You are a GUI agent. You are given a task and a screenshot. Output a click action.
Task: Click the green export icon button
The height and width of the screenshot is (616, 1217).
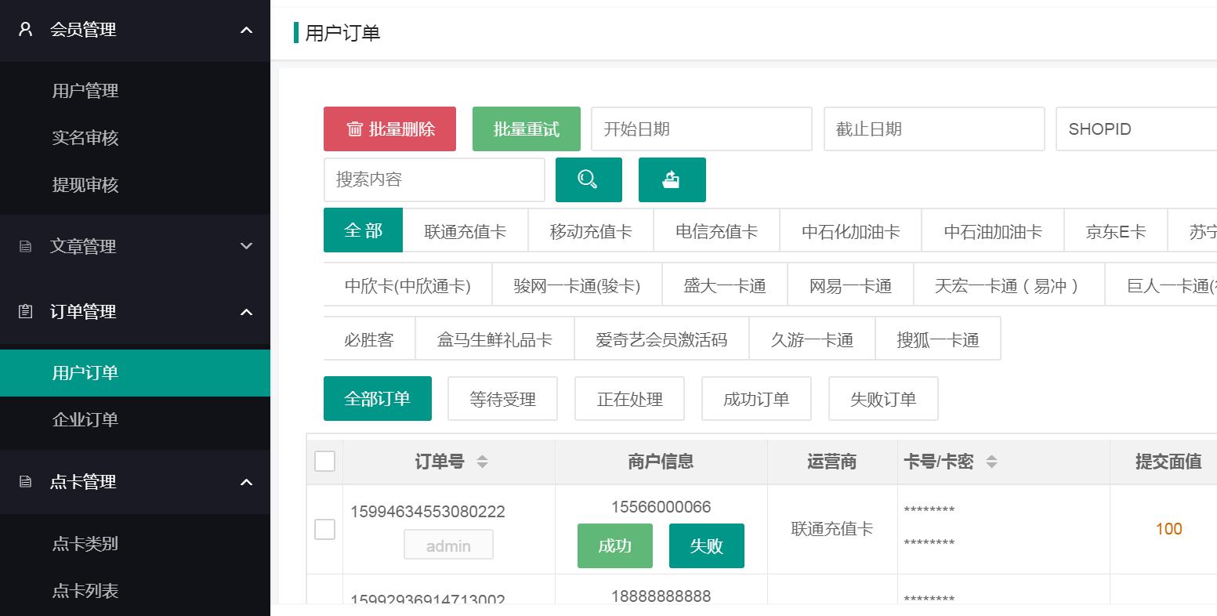click(672, 179)
